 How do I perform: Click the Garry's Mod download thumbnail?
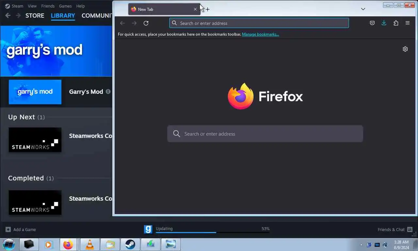click(x=35, y=92)
